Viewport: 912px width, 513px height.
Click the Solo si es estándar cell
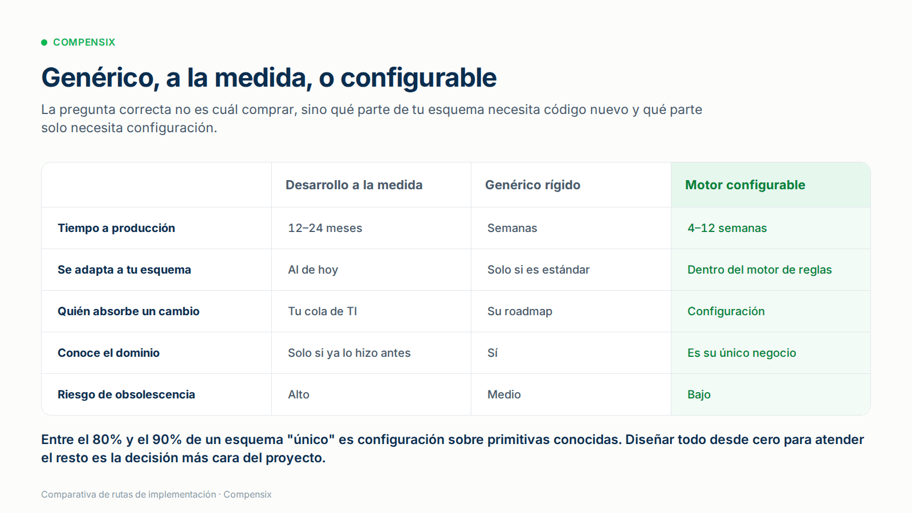coord(538,270)
